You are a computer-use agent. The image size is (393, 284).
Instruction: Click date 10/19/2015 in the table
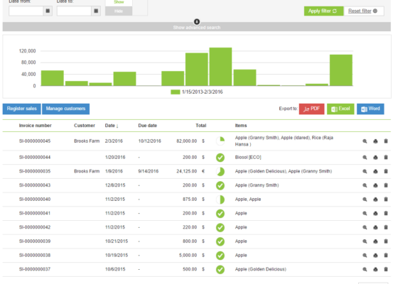117,256
